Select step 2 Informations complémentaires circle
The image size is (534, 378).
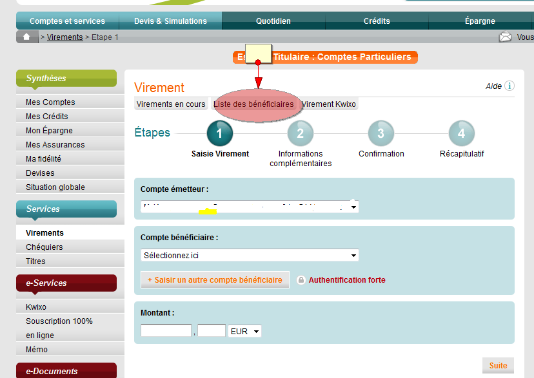[301, 133]
